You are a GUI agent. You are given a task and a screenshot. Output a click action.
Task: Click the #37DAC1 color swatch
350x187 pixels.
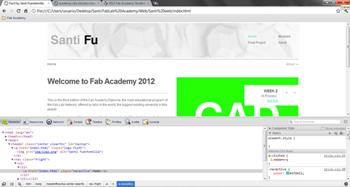[288, 173]
